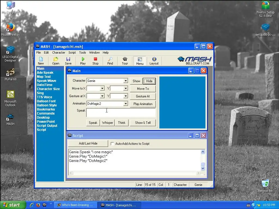The width and height of the screenshot is (279, 209).
Task: Select the setupldd-pc desktop icon
Action: (x=265, y=30)
